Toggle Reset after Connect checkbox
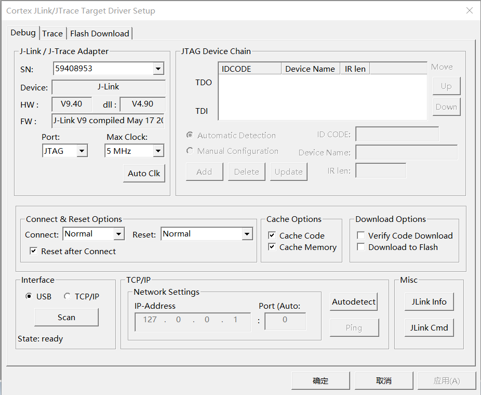Image resolution: width=481 pixels, height=395 pixels. [x=34, y=251]
